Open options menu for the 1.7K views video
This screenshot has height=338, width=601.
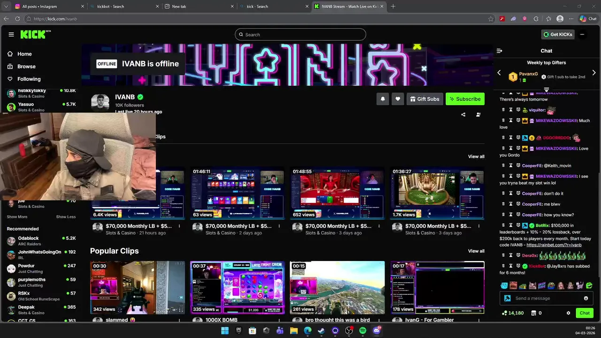478,226
